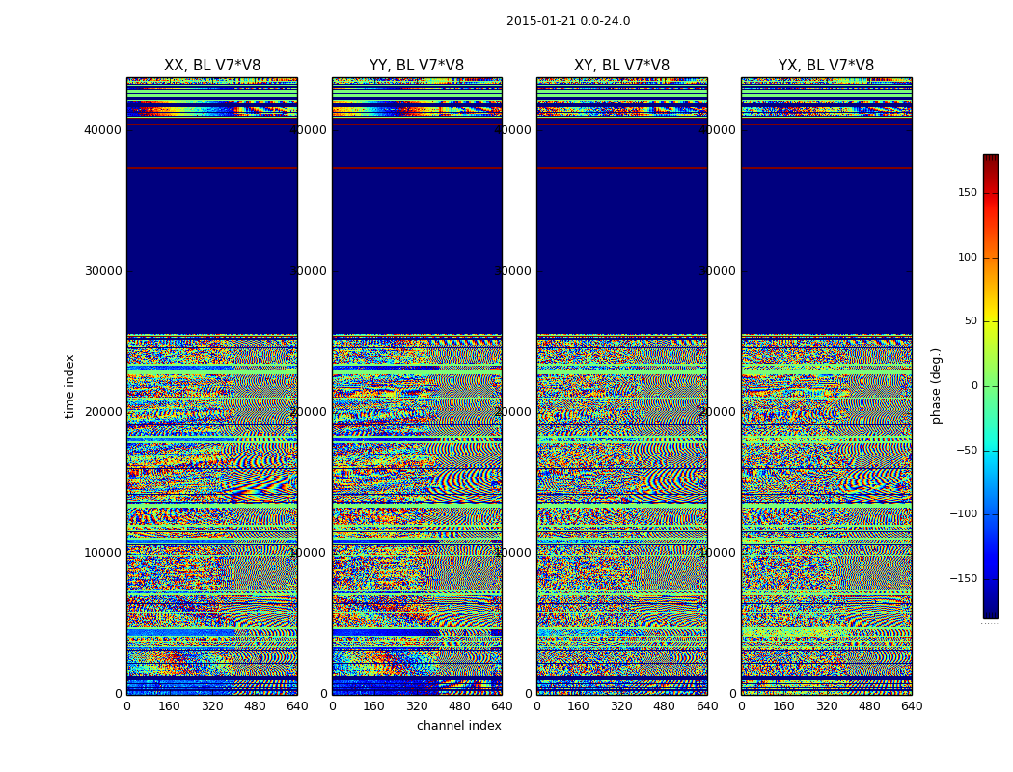The height and width of the screenshot is (772, 1013).
Task: Click the "channel index" x-axis label
Action: click(459, 726)
